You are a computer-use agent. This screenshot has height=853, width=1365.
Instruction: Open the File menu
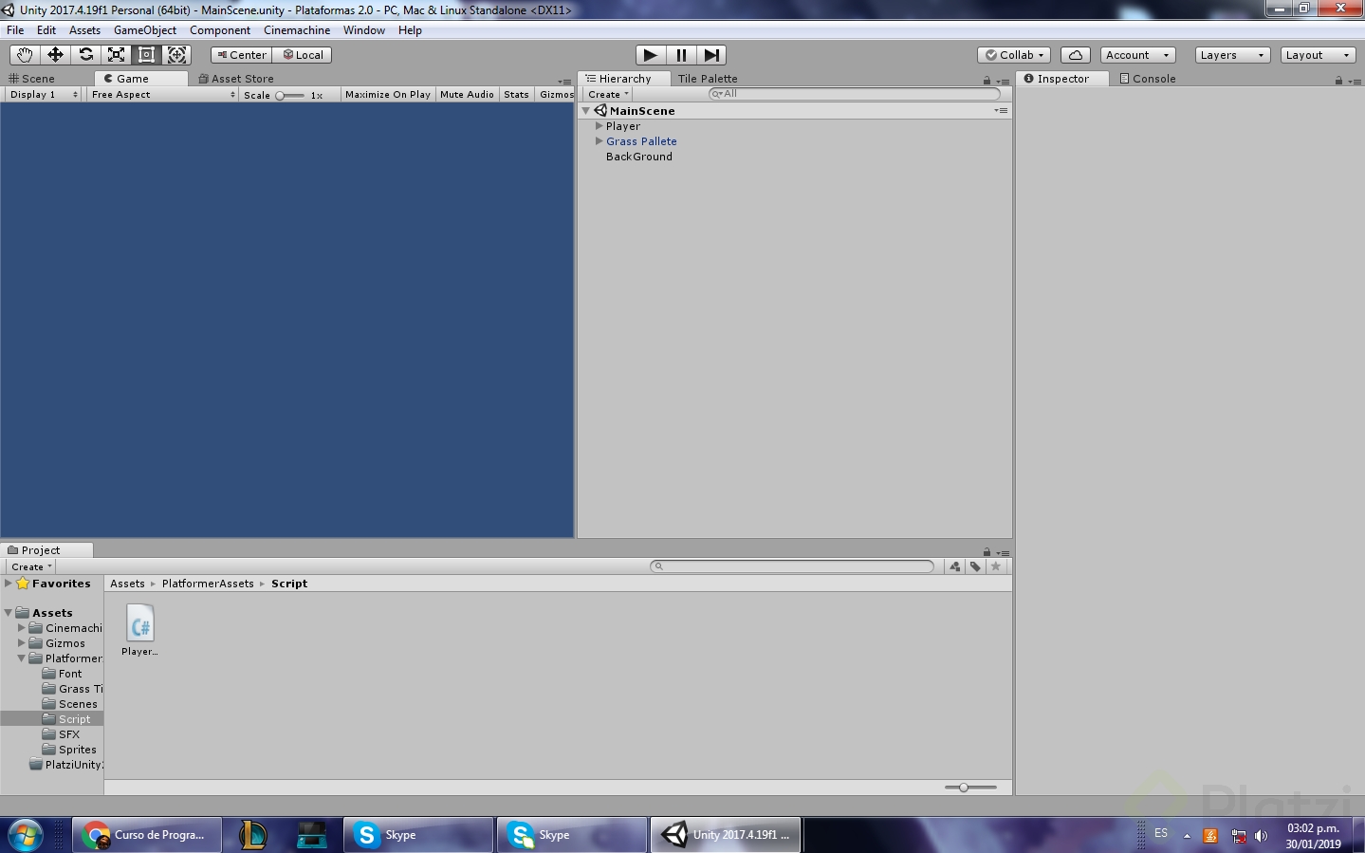click(15, 30)
